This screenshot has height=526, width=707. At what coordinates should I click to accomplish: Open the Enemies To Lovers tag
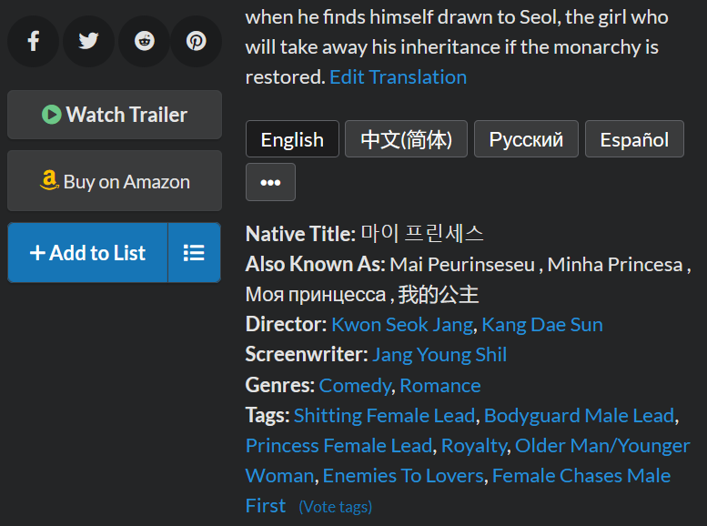click(x=403, y=476)
